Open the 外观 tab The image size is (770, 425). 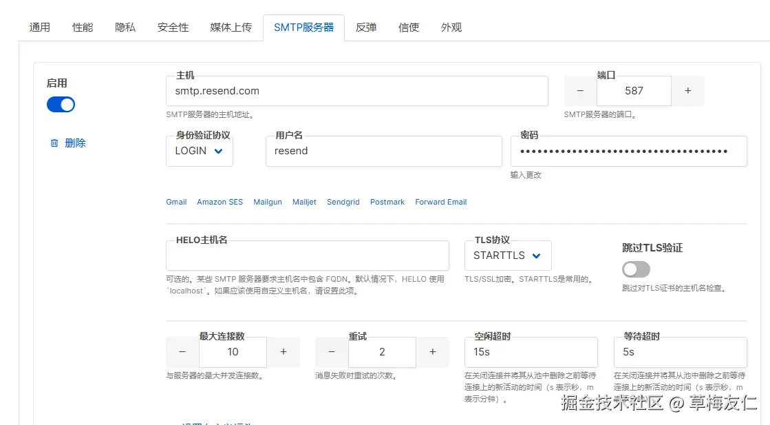click(x=451, y=28)
